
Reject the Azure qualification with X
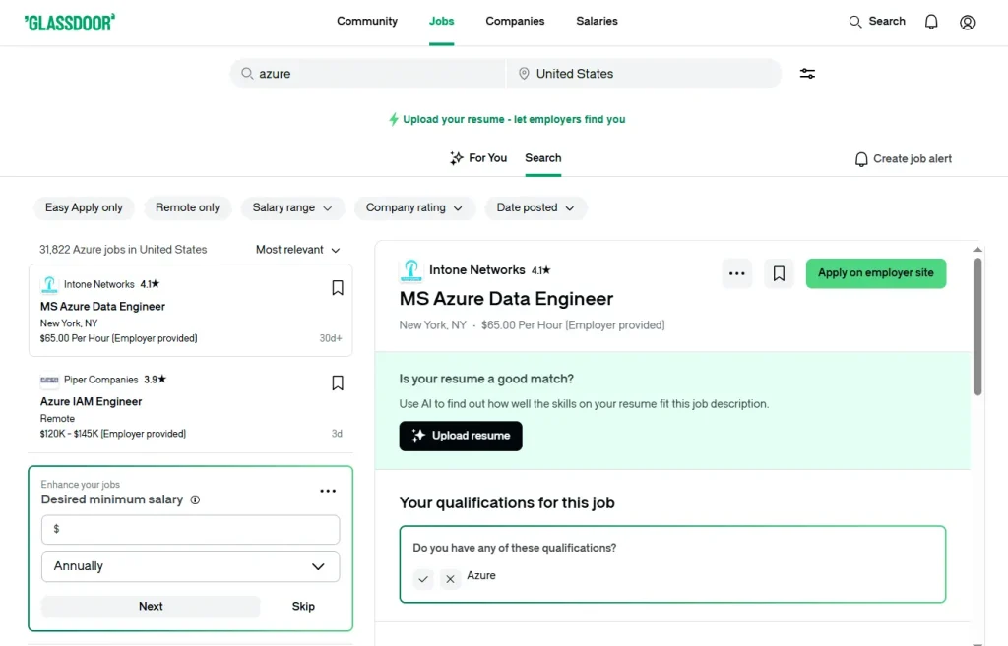[x=451, y=579]
